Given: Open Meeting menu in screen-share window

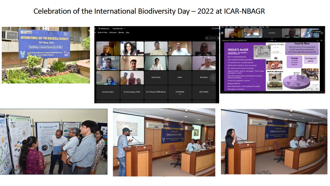Looking at the screenshot, I should [x=261, y=27].
